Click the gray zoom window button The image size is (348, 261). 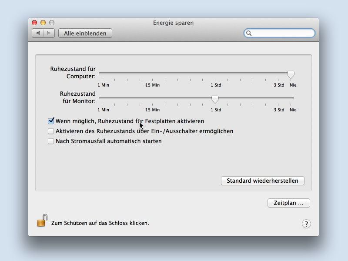52,23
